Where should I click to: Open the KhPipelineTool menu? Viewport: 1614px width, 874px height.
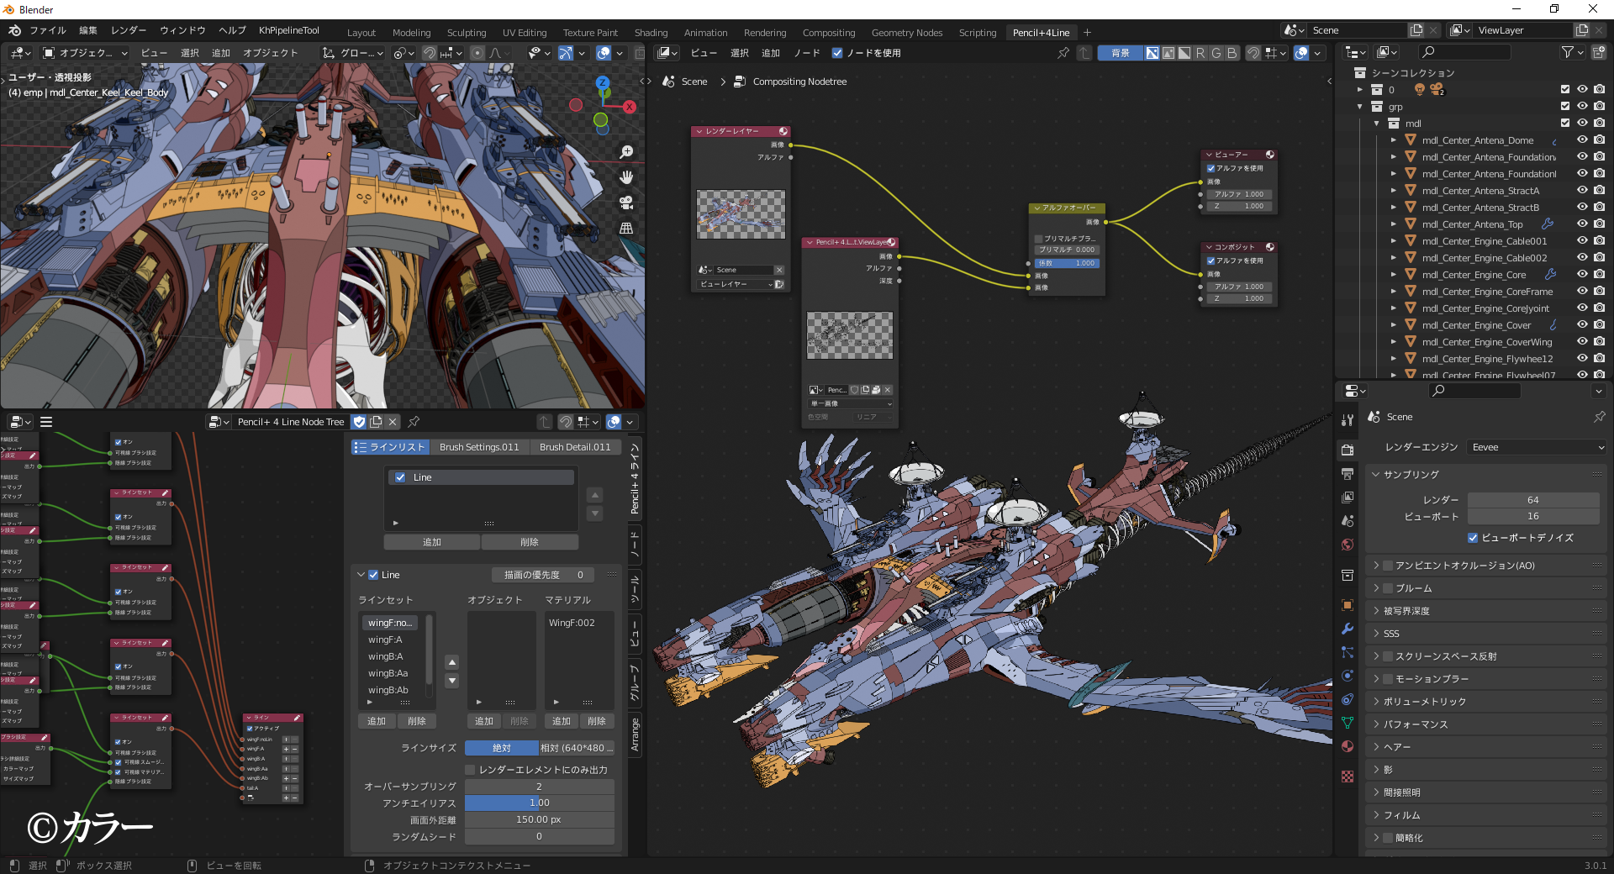coord(288,30)
